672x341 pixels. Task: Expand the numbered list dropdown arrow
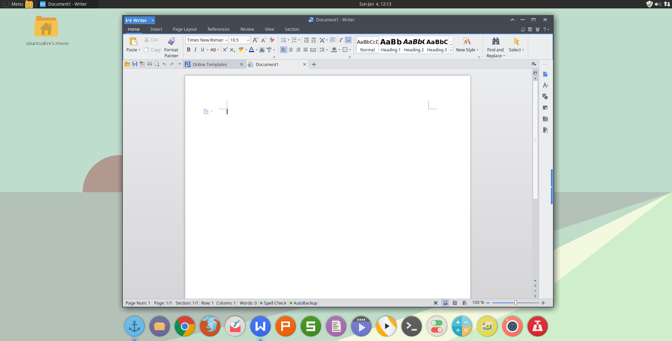pyautogui.click(x=299, y=40)
